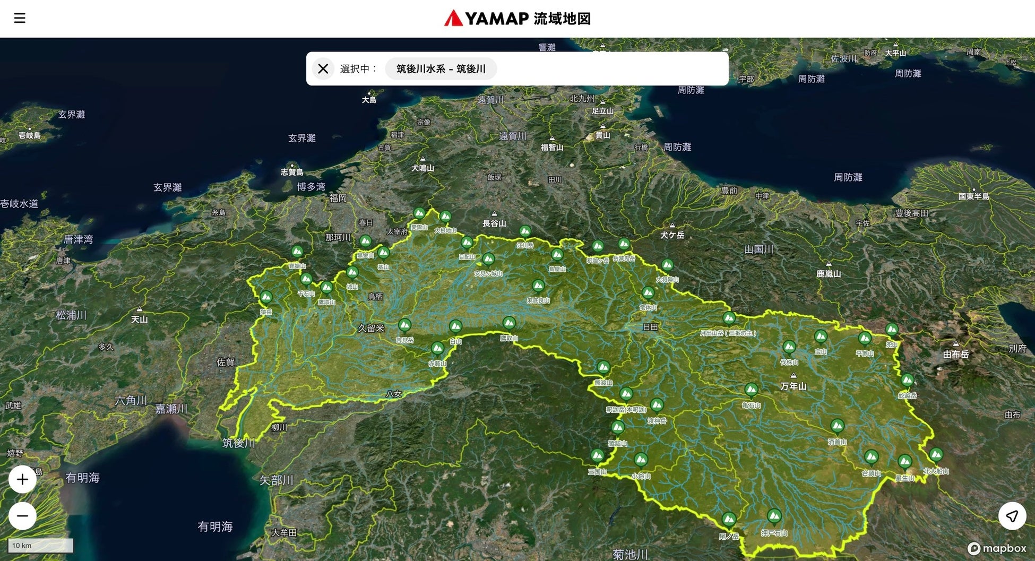Screen dimensions: 1035x561
Task: Select the 目配山 mountain marker
Action: [467, 243]
